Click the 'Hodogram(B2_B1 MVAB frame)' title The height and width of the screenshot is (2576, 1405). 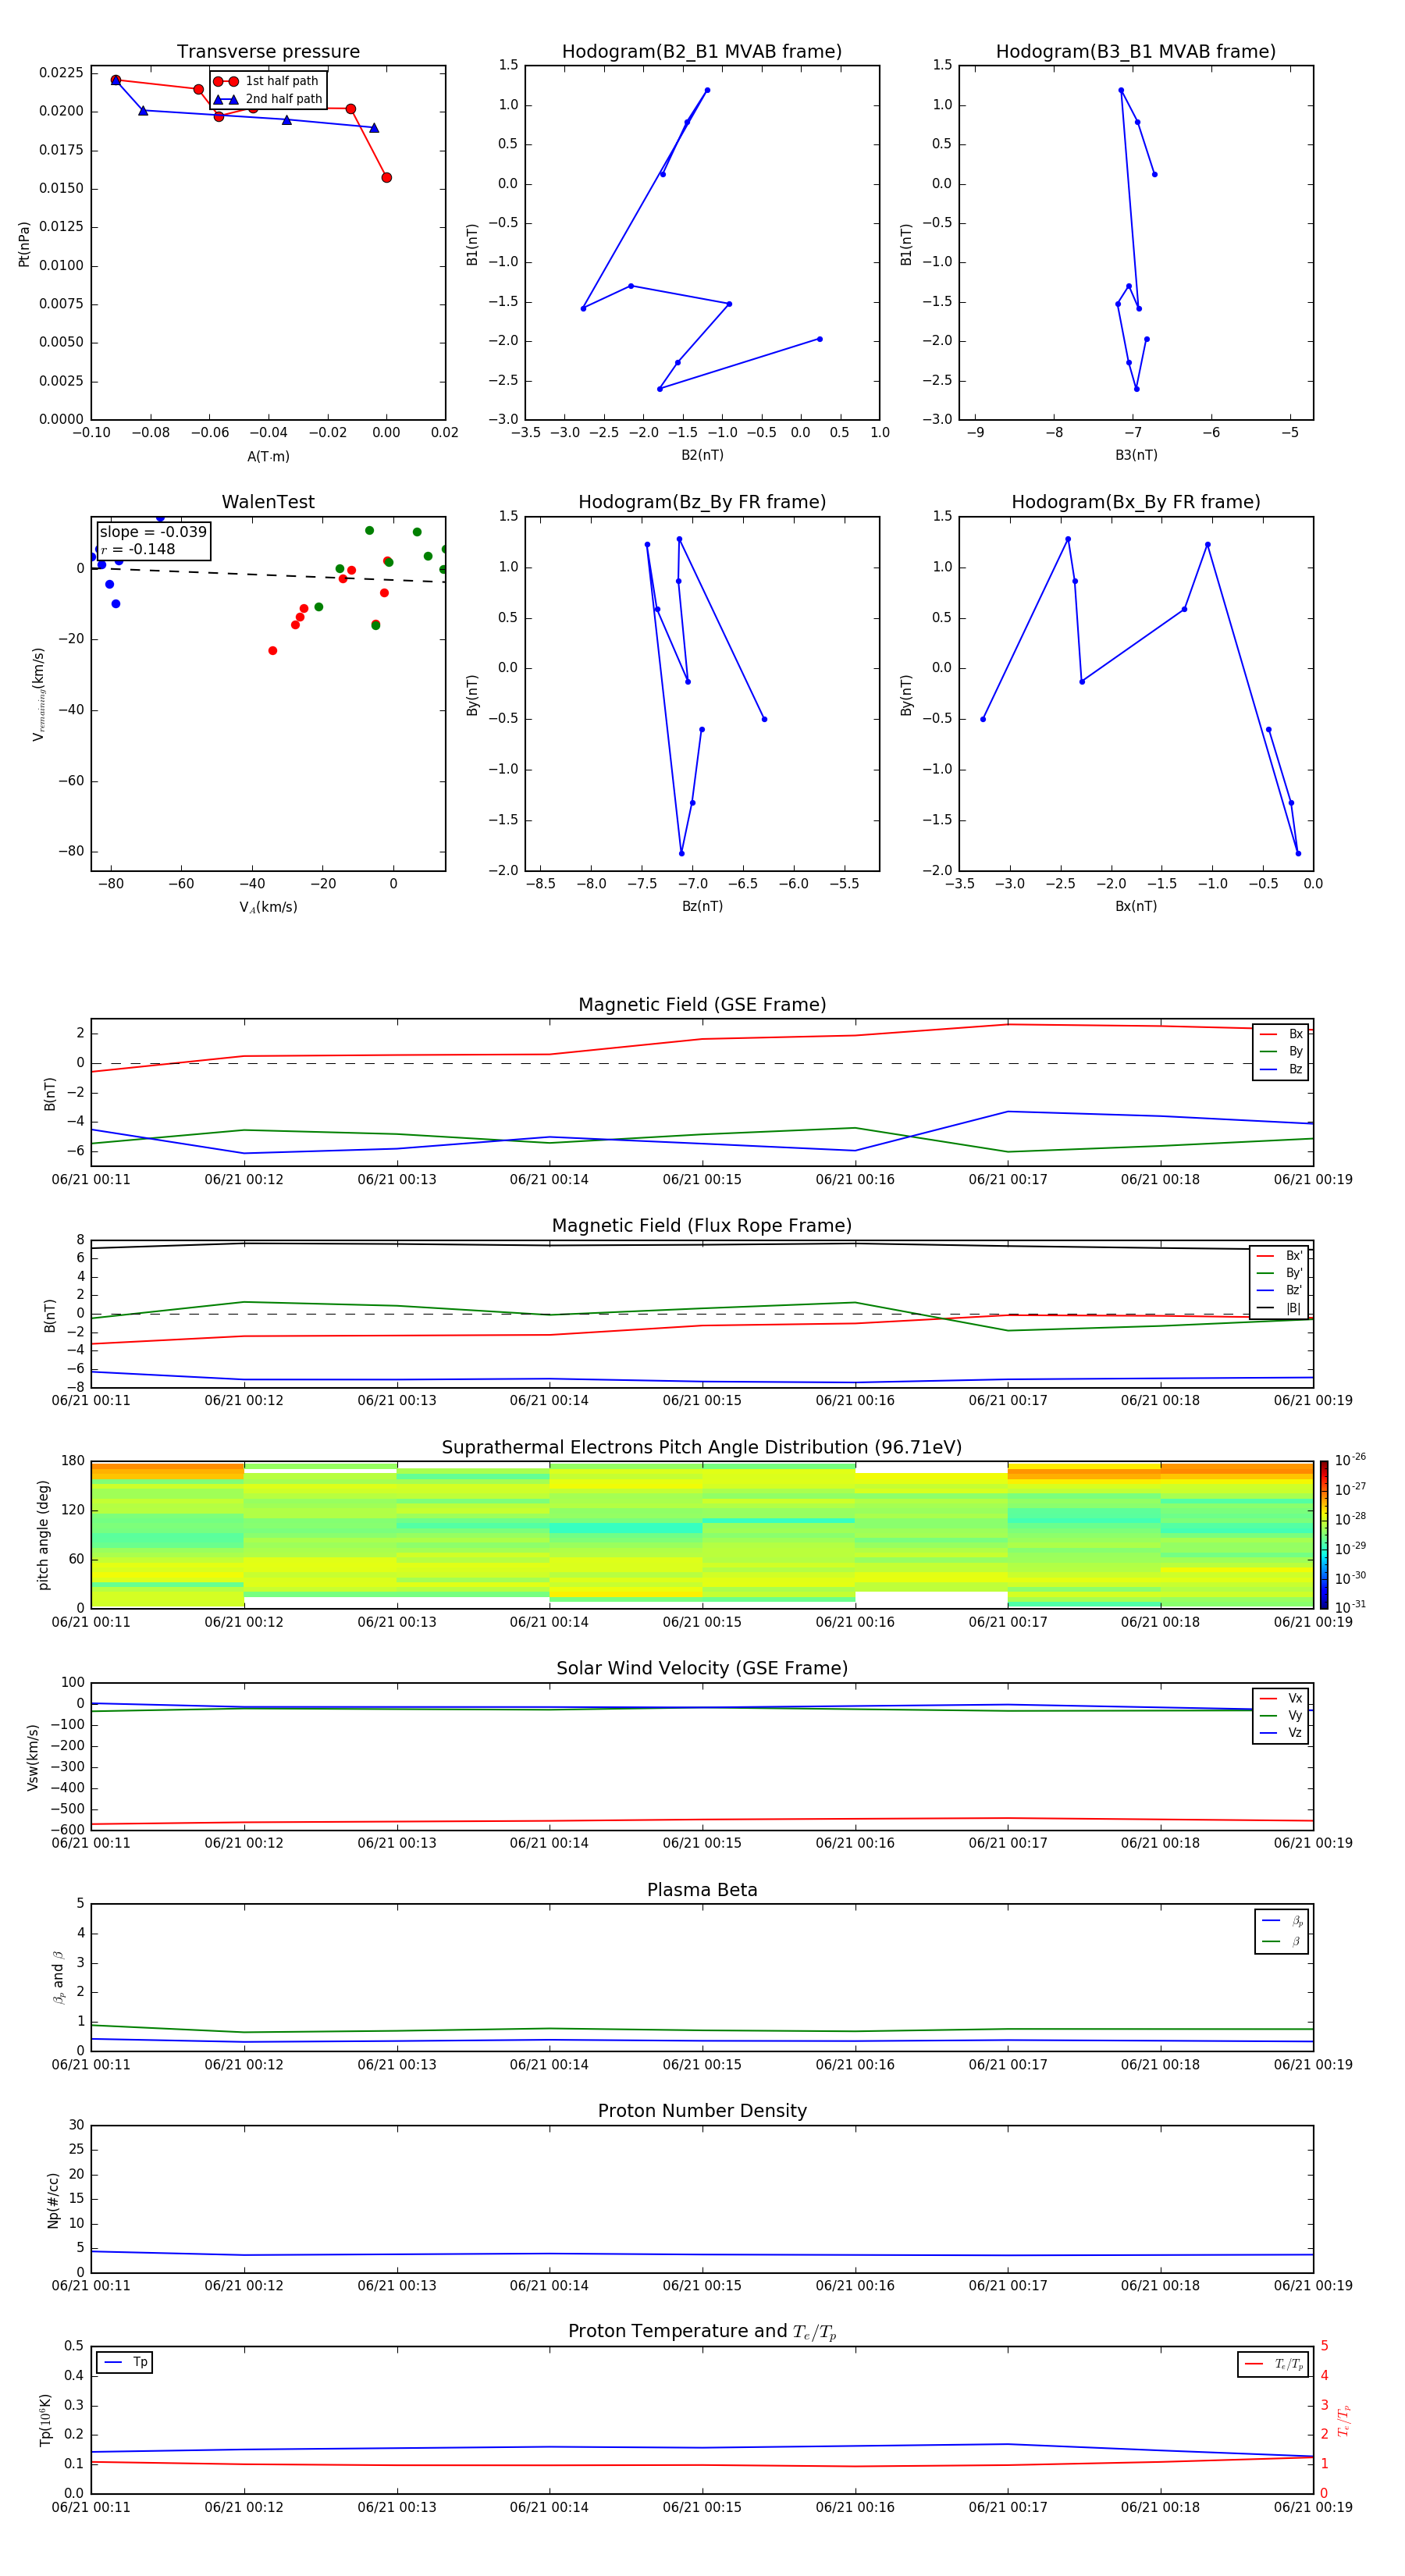pos(702,51)
